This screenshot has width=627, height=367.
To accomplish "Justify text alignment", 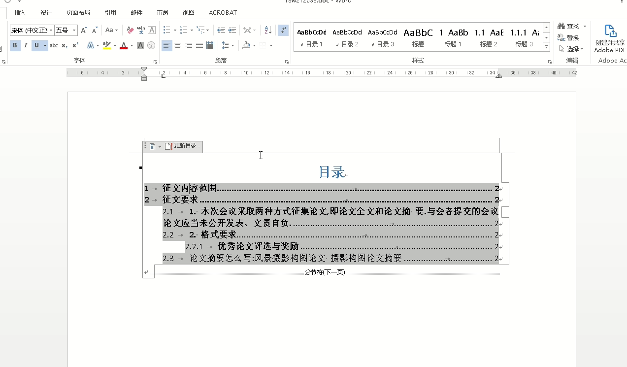I will tap(199, 45).
